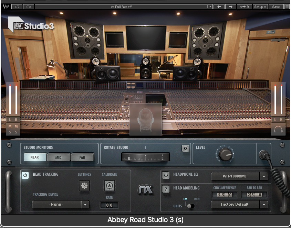Click the left near-field speaker in studio image
Screen dimensions: 291x228
[x=107, y=73]
